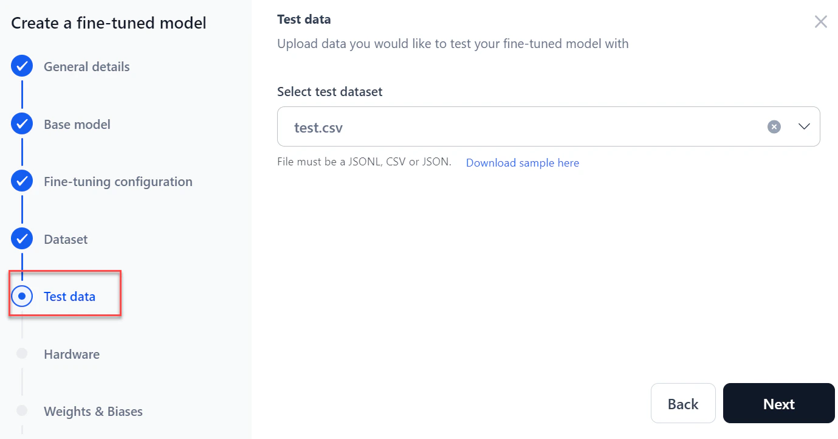Click the Test data heading text
This screenshot has width=838, height=439.
pyautogui.click(x=304, y=19)
